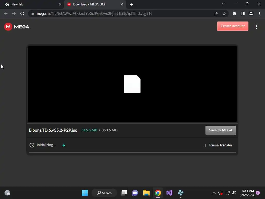Click the download progress bar

tap(132, 152)
